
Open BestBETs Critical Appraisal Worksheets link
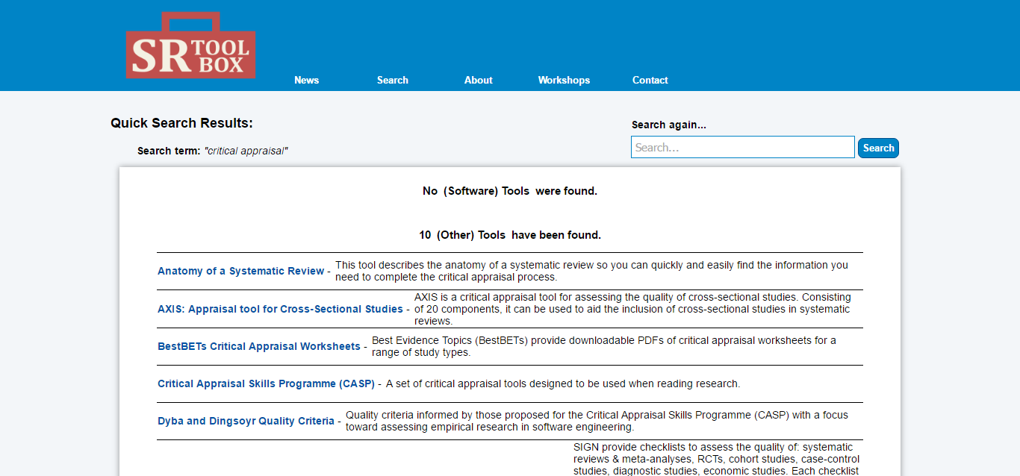pos(259,346)
